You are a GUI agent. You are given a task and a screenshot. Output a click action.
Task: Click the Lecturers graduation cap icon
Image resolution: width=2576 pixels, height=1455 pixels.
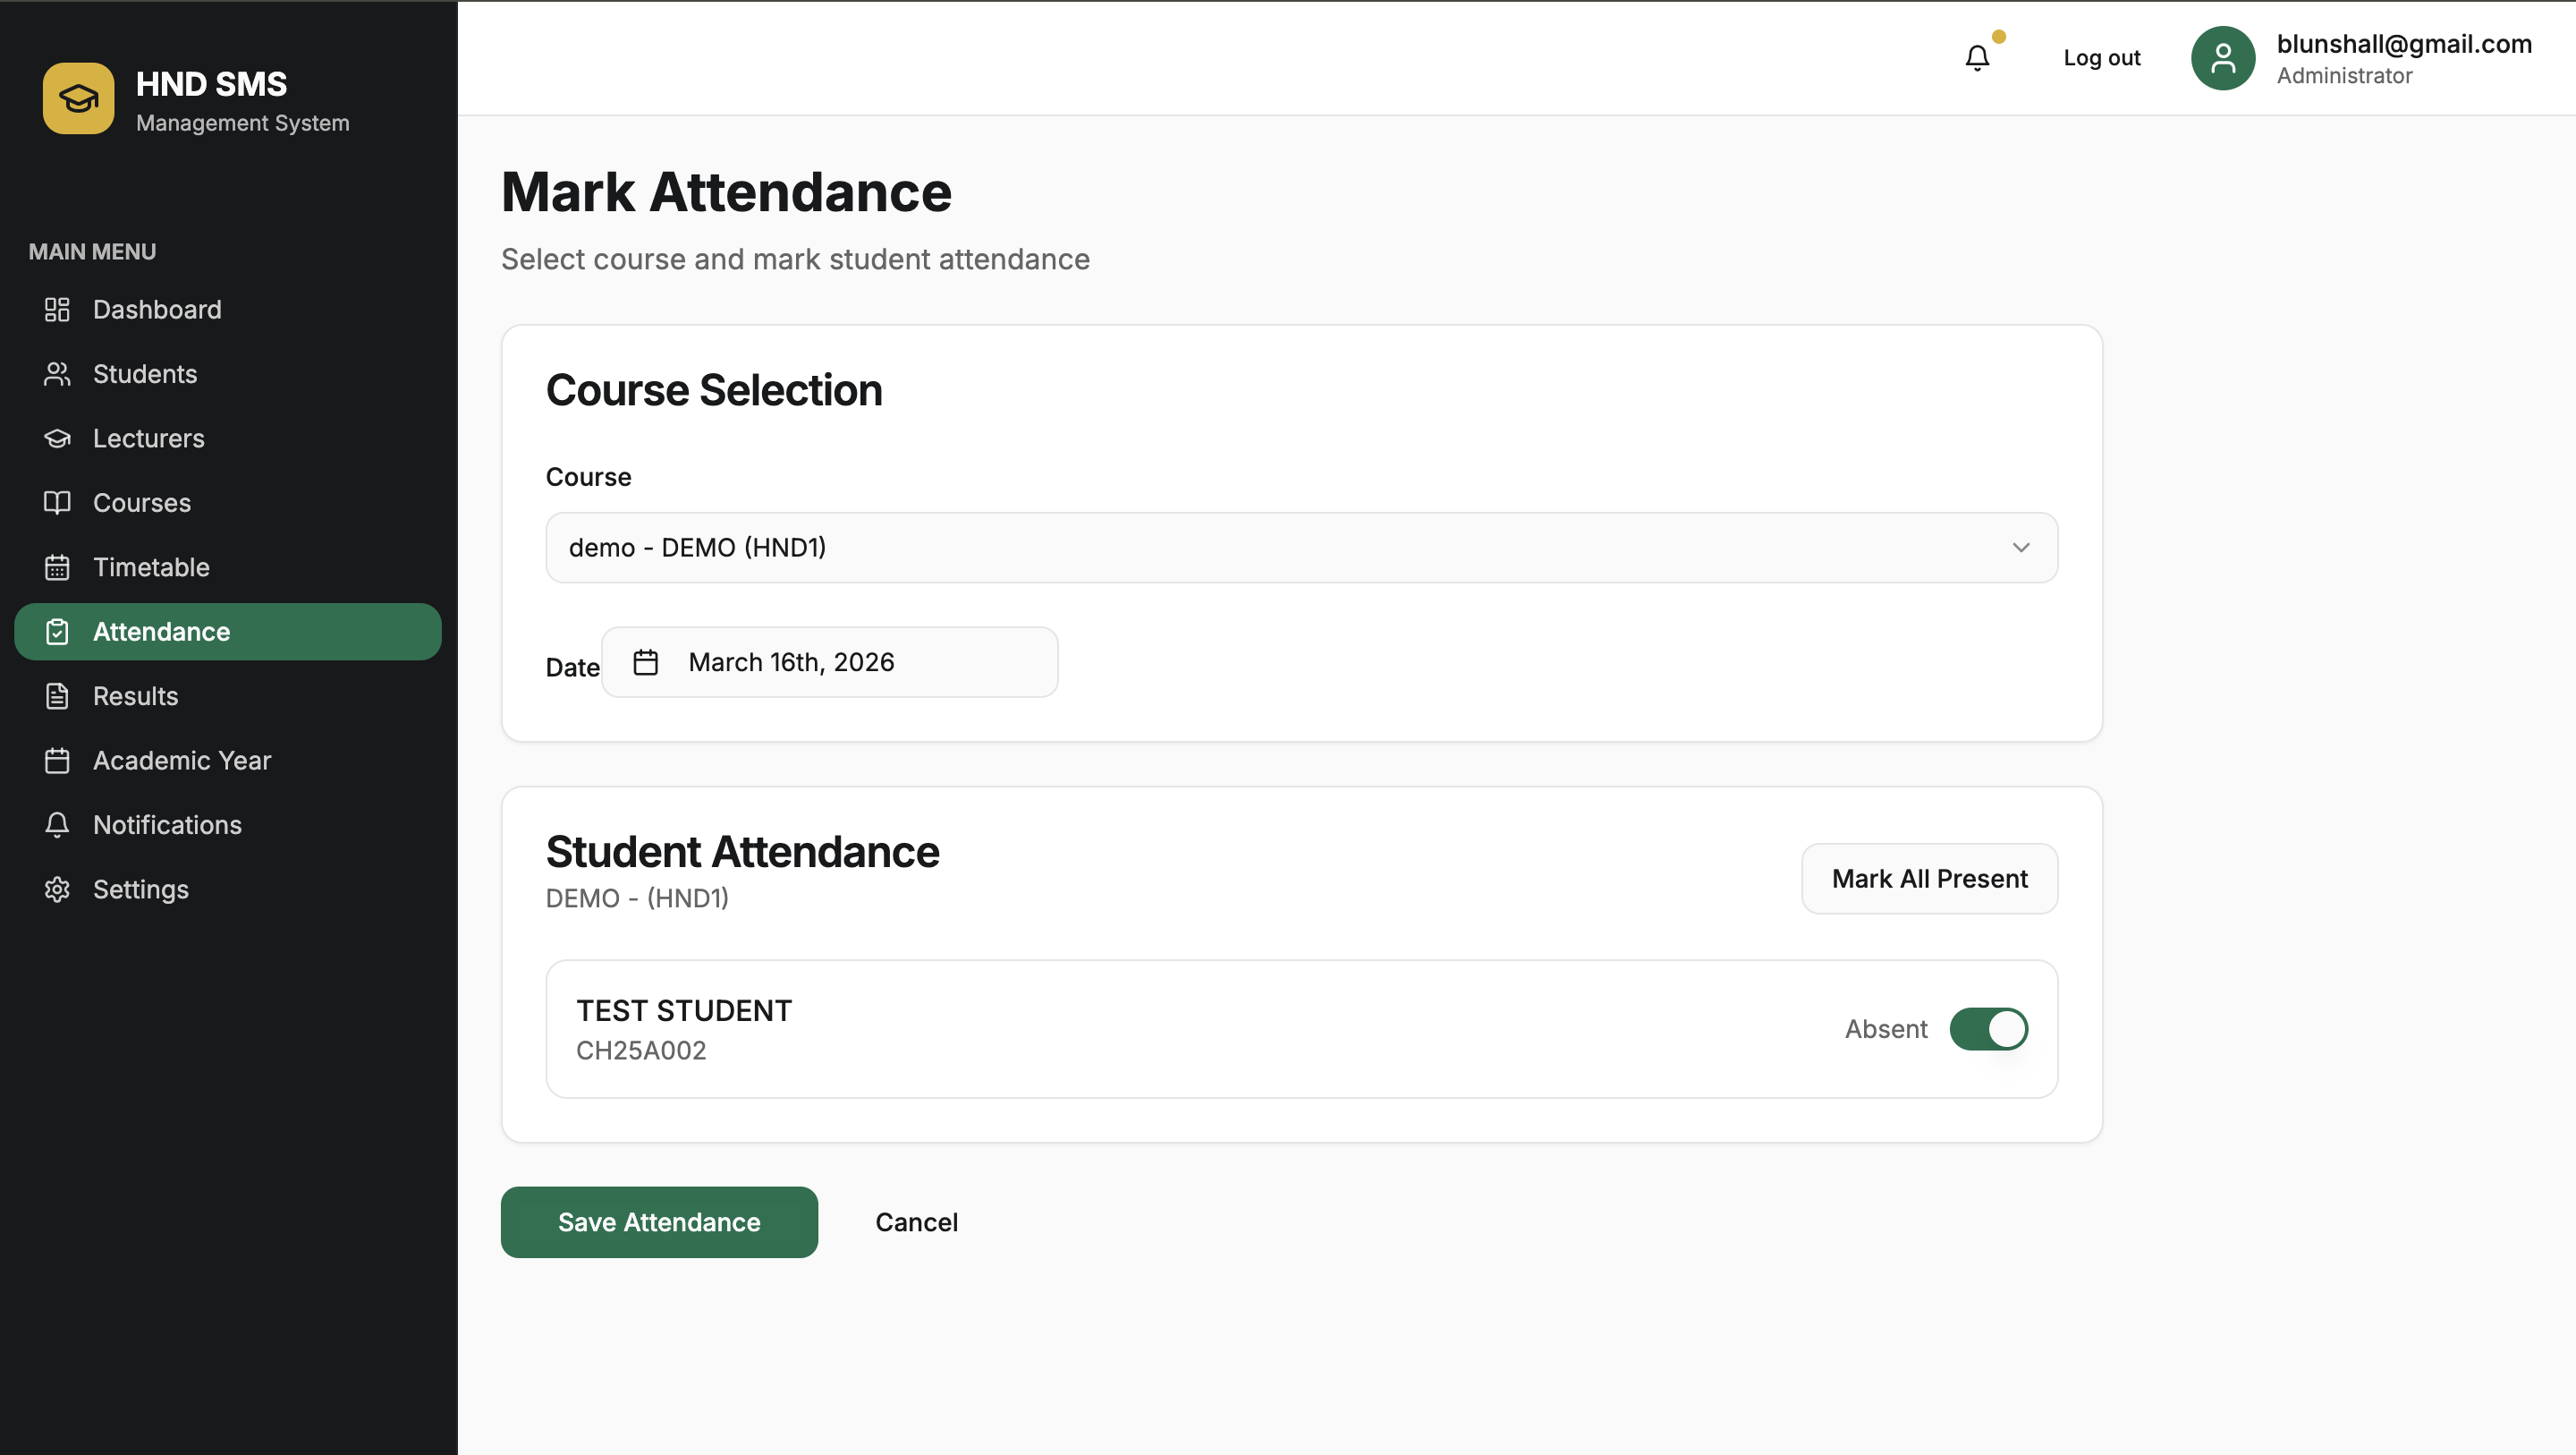pos(57,438)
